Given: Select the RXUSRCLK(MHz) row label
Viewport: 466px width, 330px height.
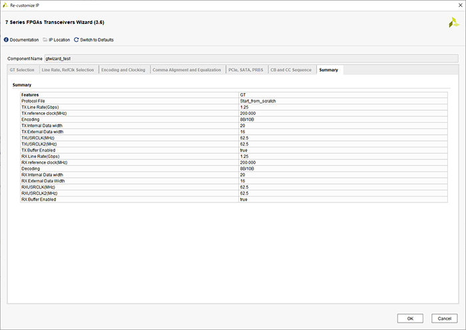Looking at the screenshot, I should point(38,187).
